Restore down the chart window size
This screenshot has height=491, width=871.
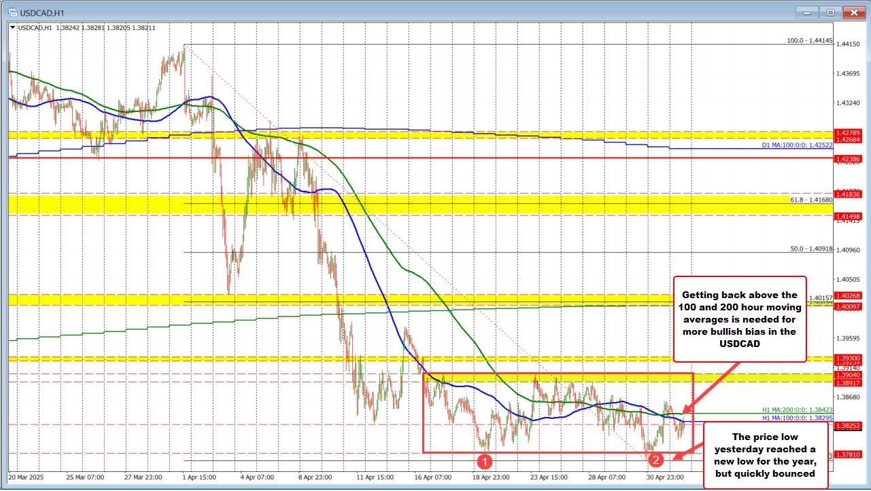[830, 12]
